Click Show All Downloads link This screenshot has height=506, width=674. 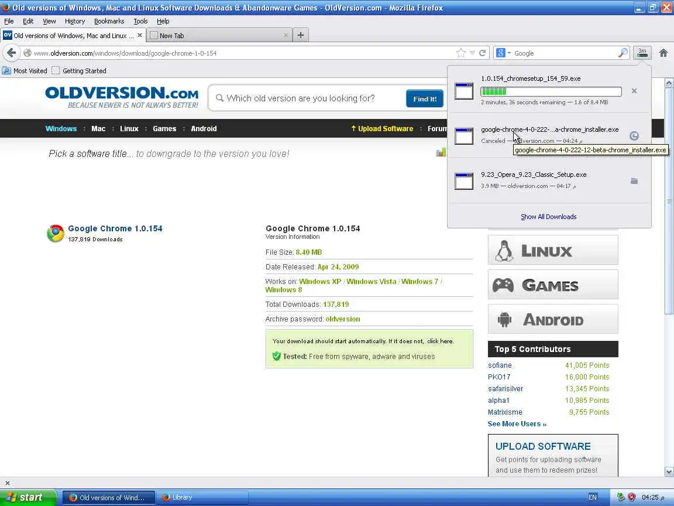(548, 217)
